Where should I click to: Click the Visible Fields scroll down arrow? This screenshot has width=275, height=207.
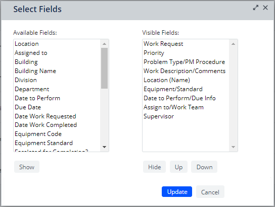[x=233, y=147]
